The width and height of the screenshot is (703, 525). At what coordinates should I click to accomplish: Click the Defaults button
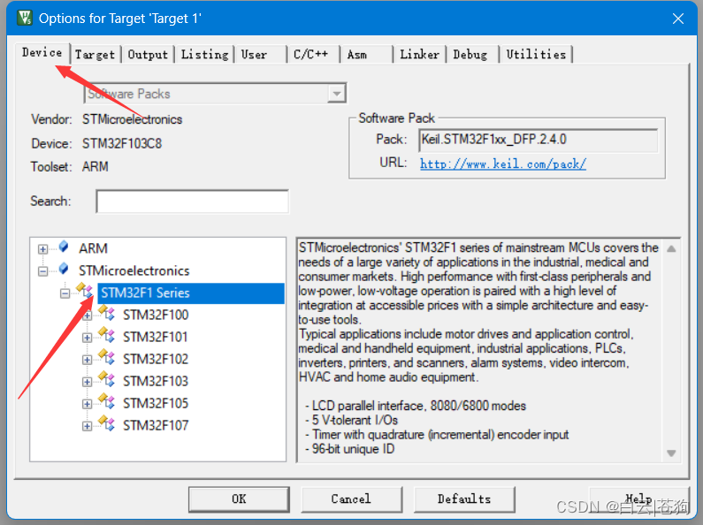(x=464, y=499)
